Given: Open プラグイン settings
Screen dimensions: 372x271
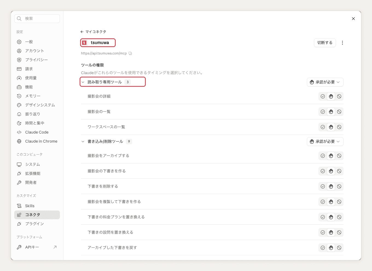Looking at the screenshot, I should point(37,224).
